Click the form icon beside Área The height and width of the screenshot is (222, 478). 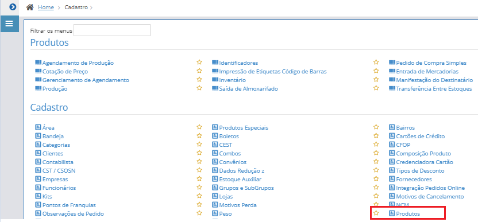(x=38, y=127)
